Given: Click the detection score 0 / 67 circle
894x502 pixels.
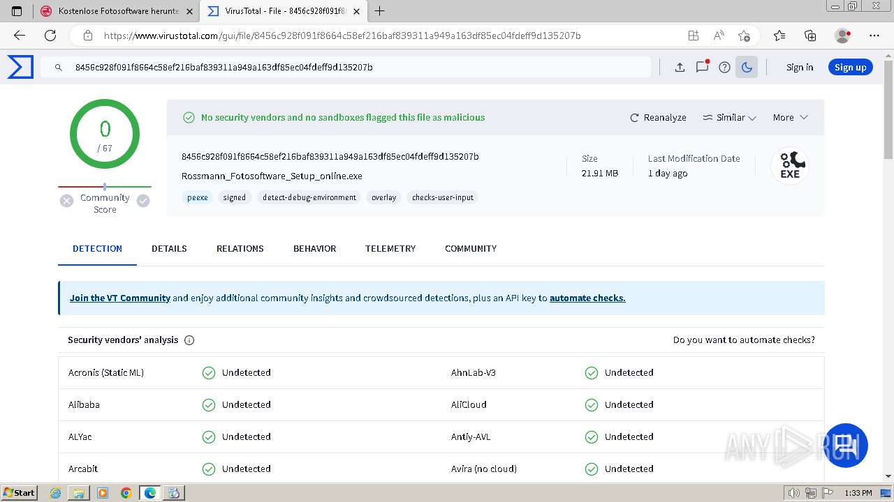Looking at the screenshot, I should pos(105,134).
